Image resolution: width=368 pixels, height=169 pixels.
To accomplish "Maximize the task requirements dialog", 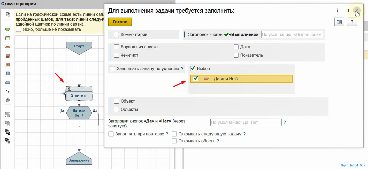I will pyautogui.click(x=347, y=10).
